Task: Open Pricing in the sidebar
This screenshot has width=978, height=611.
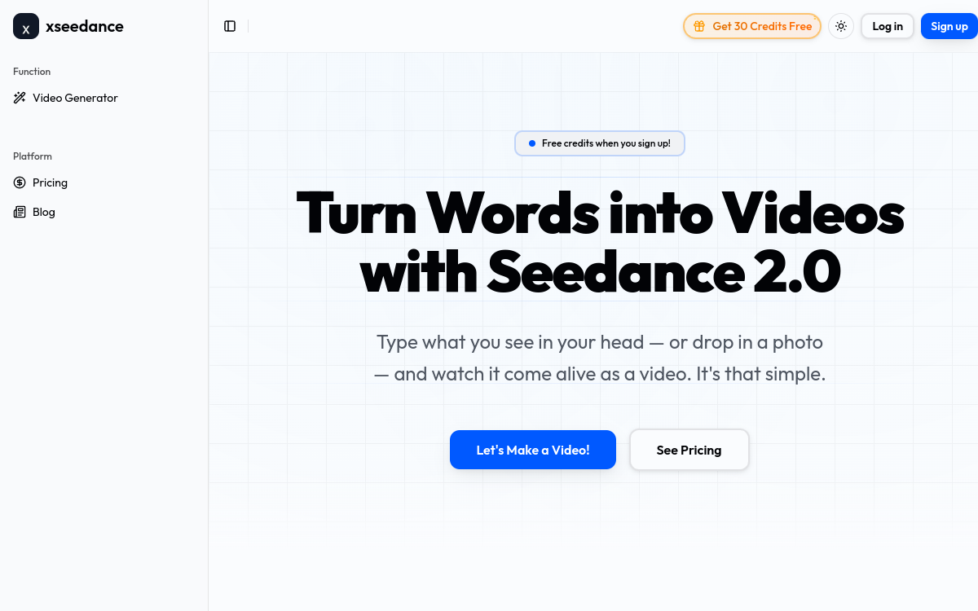Action: 104,182
